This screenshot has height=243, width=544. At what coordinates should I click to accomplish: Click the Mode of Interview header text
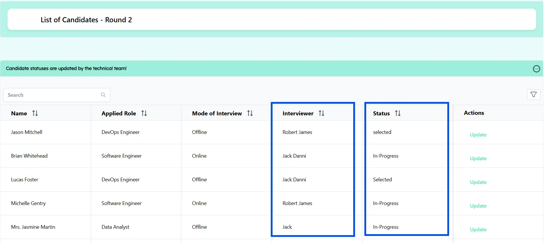tap(217, 113)
